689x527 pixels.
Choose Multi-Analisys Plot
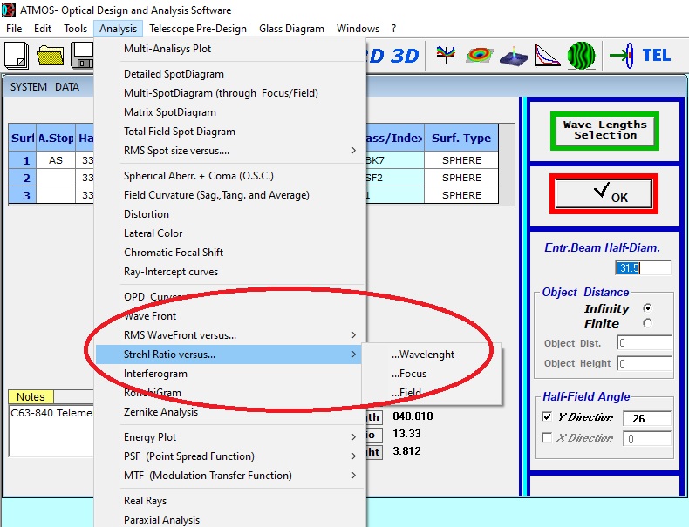[x=229, y=49]
